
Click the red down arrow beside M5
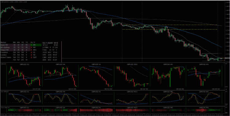31,47
